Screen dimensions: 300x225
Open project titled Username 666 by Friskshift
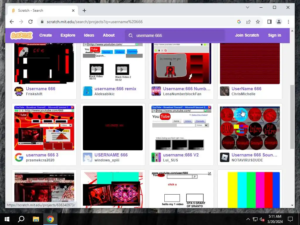click(40, 88)
